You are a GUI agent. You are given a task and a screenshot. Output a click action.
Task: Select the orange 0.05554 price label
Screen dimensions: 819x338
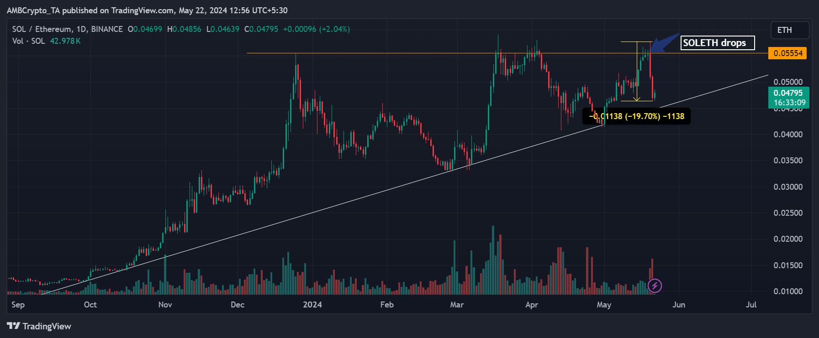[788, 53]
